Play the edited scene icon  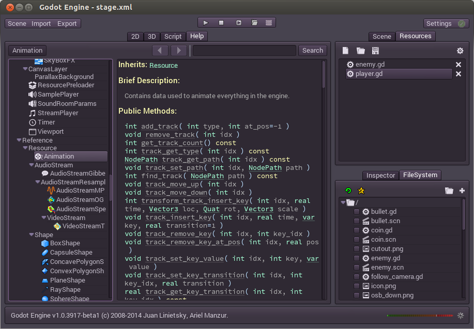click(239, 23)
